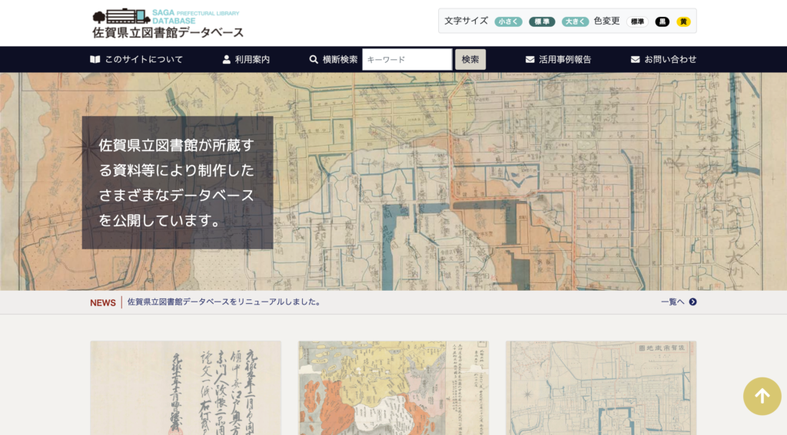
Task: Open the 利用案内 menu item
Action: coord(247,59)
